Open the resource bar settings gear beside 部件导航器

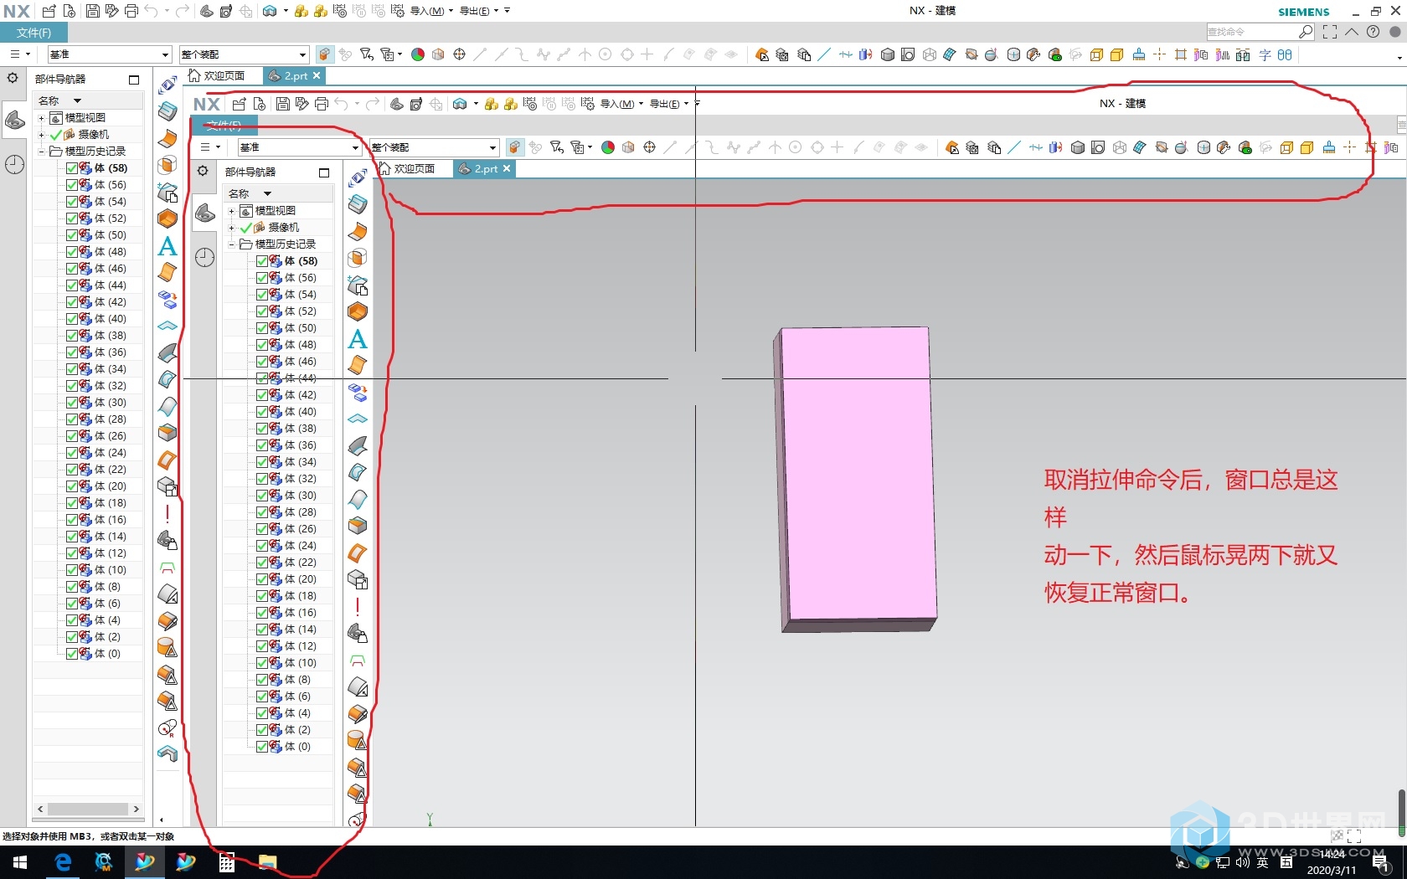pos(13,78)
